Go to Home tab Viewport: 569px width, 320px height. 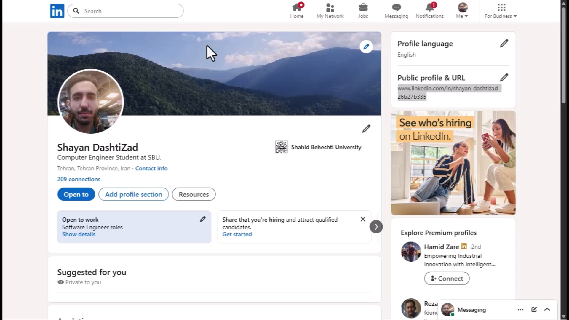[x=297, y=11]
